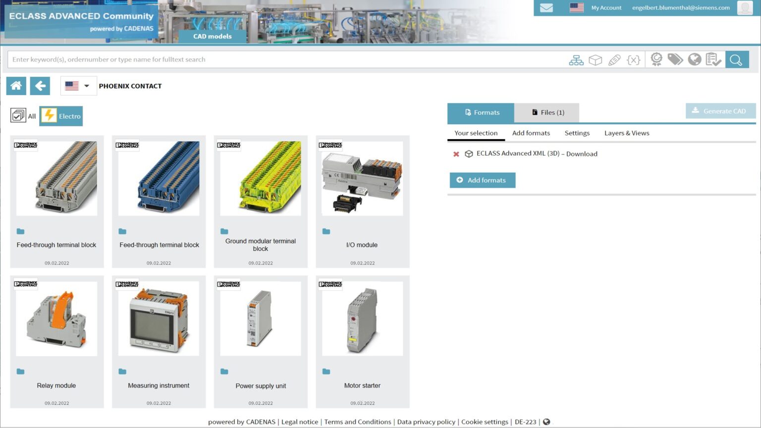Open the Relay module thumbnail
The height and width of the screenshot is (428, 761).
56,319
